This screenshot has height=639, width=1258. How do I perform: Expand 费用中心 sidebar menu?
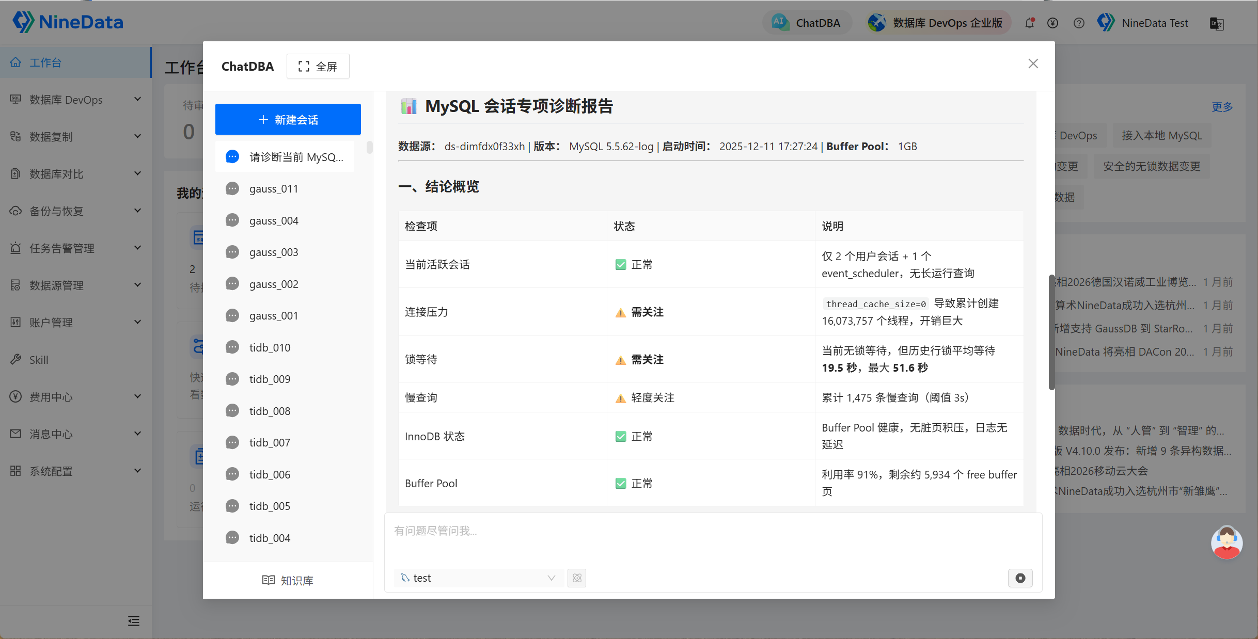[x=75, y=397]
